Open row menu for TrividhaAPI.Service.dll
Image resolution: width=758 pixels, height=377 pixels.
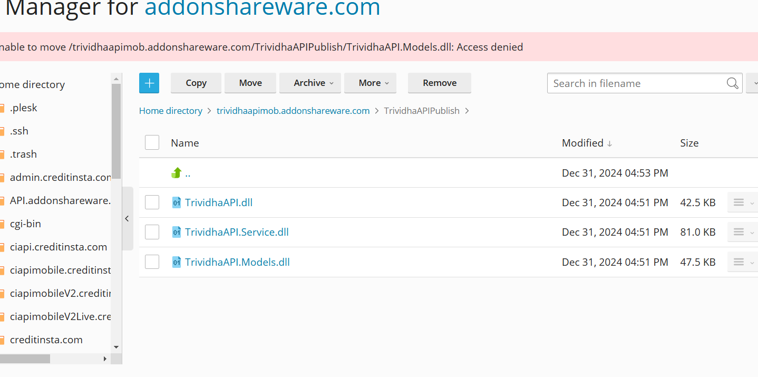(x=742, y=233)
